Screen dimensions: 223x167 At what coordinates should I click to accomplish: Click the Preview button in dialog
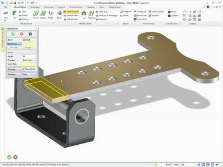click(x=14, y=74)
